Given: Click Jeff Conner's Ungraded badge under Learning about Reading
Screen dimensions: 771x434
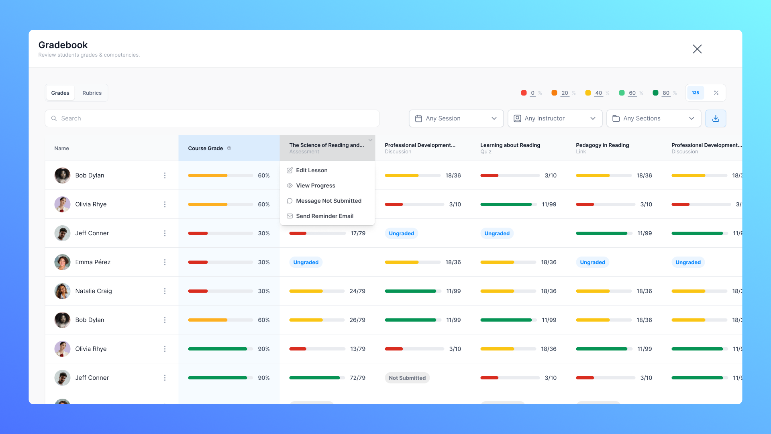Looking at the screenshot, I should pos(497,233).
